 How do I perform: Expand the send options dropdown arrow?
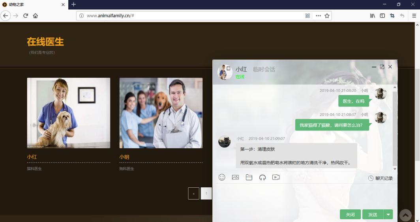388,215
